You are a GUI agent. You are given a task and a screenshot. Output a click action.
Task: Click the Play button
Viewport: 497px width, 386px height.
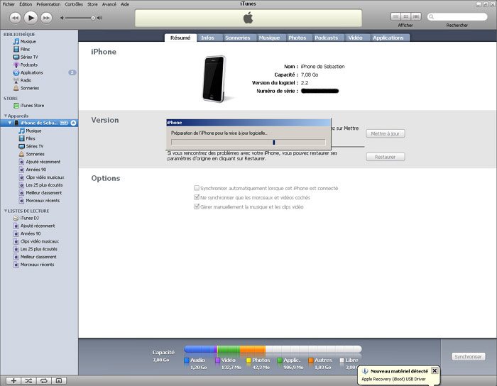[x=31, y=18]
